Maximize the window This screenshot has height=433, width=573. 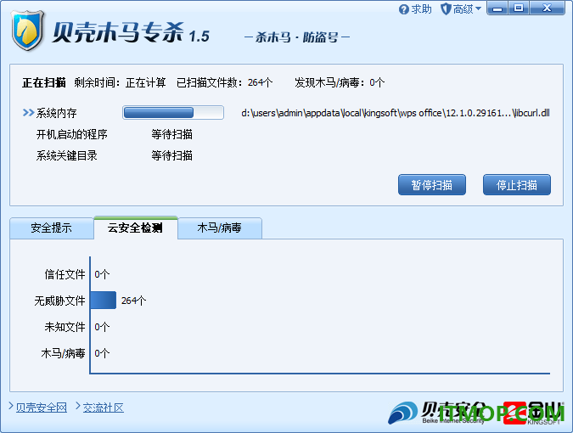click(518, 8)
